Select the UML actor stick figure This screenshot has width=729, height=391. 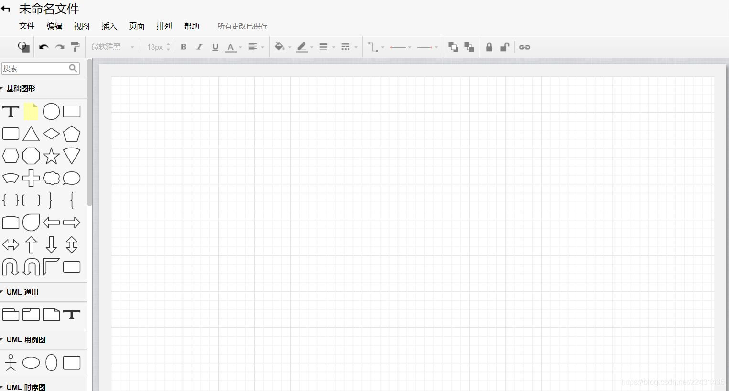pyautogui.click(x=11, y=362)
